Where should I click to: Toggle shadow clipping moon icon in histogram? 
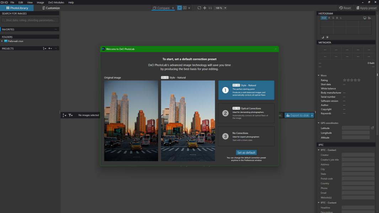[x=323, y=37]
